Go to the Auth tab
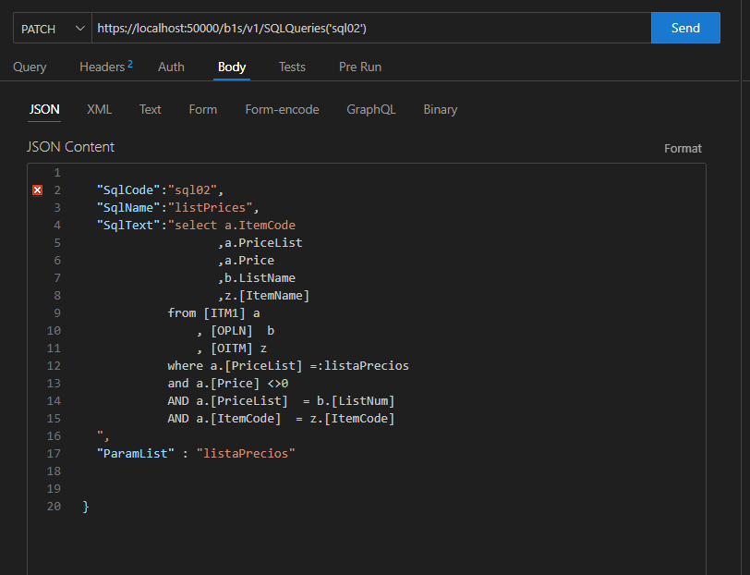Screen dimensions: 750x575 pos(171,67)
